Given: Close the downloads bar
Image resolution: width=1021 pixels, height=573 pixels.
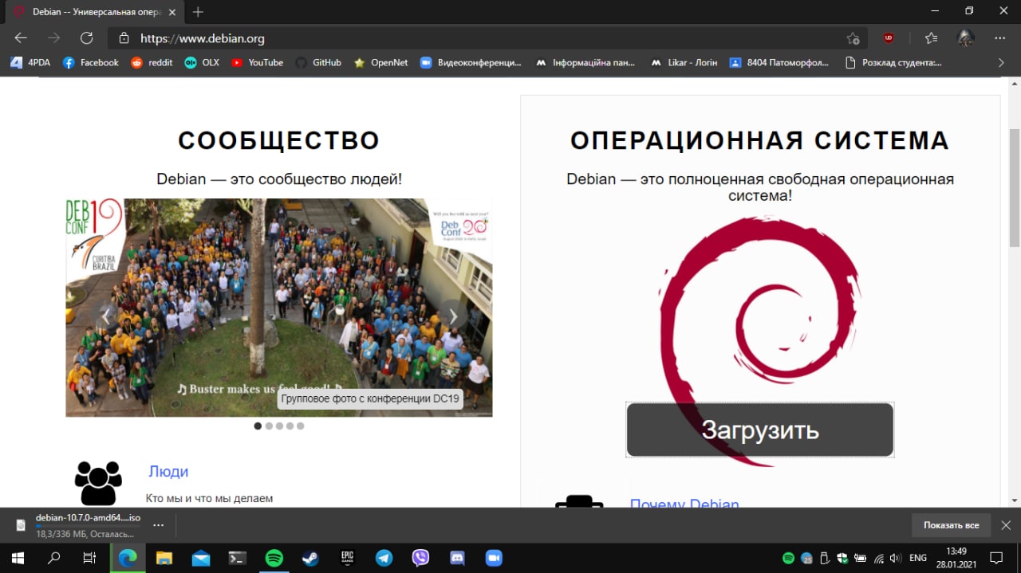Looking at the screenshot, I should point(1006,525).
